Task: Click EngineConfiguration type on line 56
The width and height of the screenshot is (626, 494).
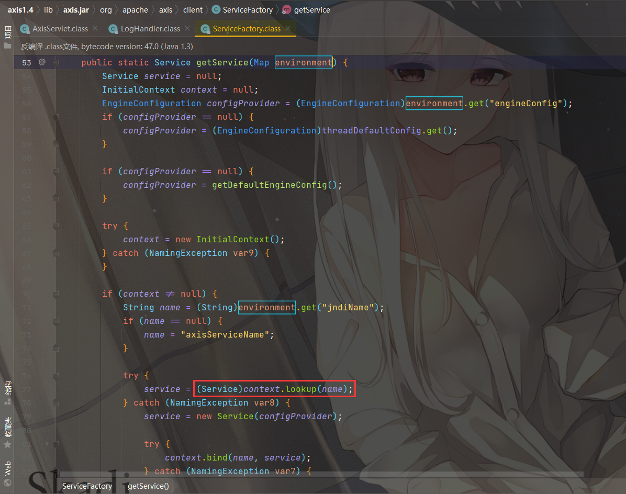Action: tap(151, 103)
